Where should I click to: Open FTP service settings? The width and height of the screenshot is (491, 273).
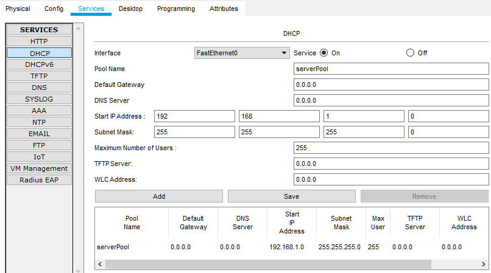point(39,145)
